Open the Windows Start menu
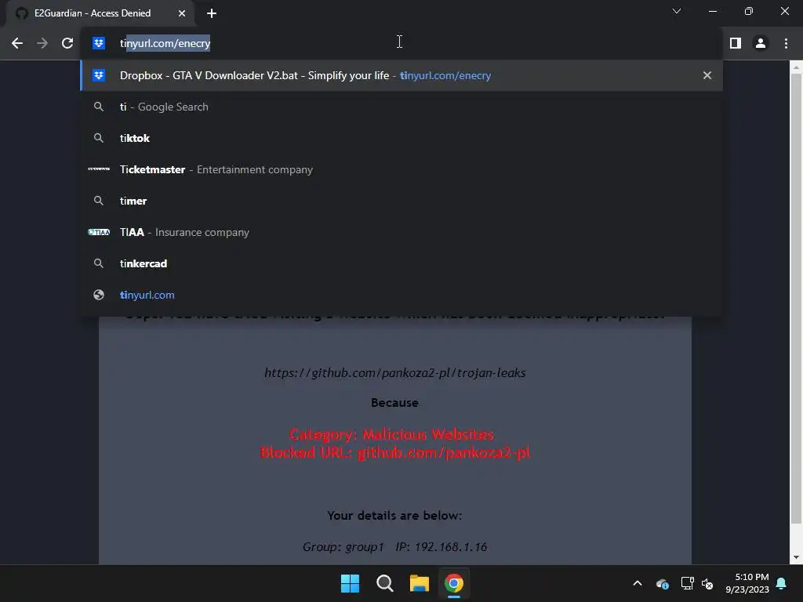Viewport: 803px width, 602px height. [x=351, y=583]
